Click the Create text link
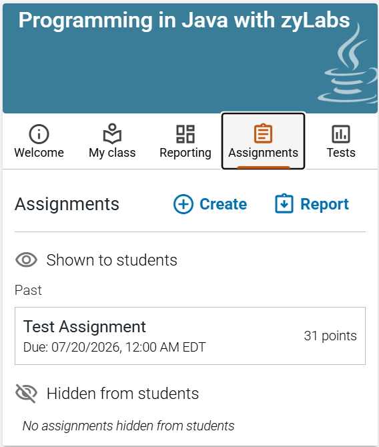The width and height of the screenshot is (379, 447). [x=224, y=204]
